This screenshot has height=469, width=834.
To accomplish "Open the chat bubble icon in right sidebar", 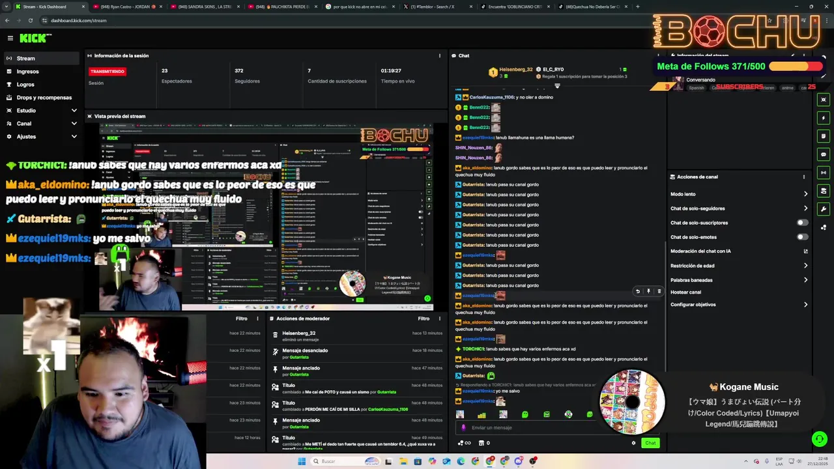I will (824, 154).
